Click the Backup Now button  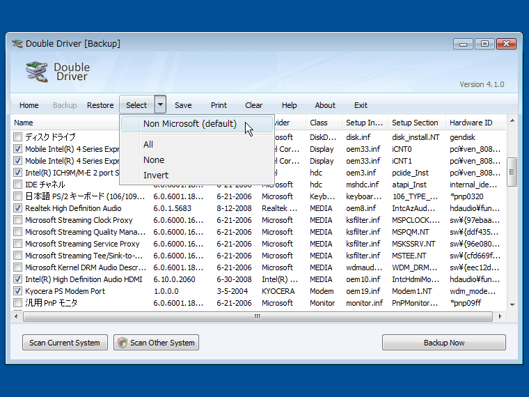click(443, 343)
